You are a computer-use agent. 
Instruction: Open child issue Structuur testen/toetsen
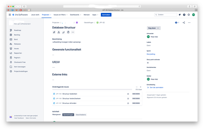coord(71,99)
